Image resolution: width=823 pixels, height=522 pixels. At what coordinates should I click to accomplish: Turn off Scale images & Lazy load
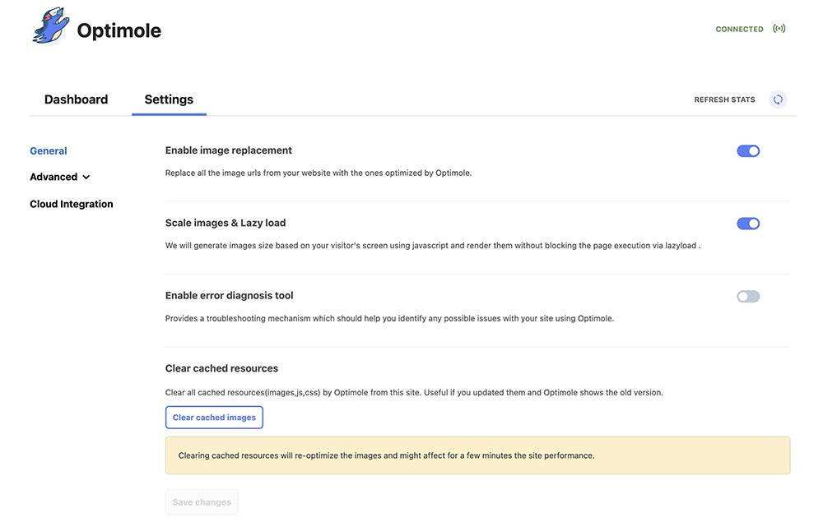pyautogui.click(x=748, y=224)
